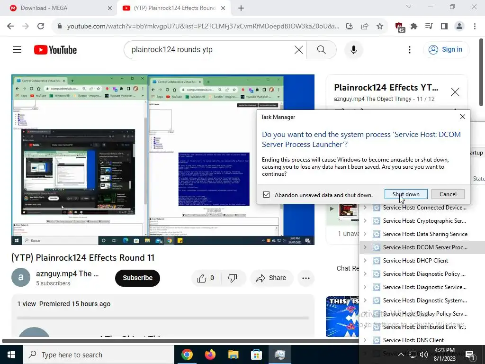The width and height of the screenshot is (485, 364).
Task: Expand Service Host: Diagnostic Service row
Action: click(x=365, y=287)
